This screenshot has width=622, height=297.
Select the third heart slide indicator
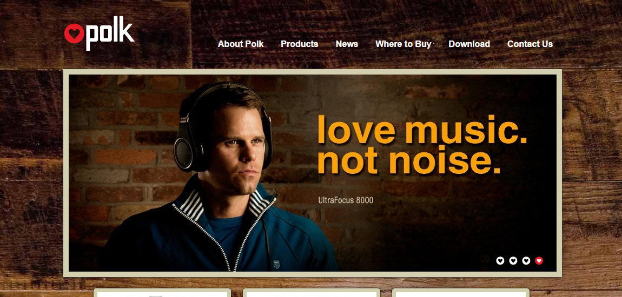pyautogui.click(x=526, y=261)
